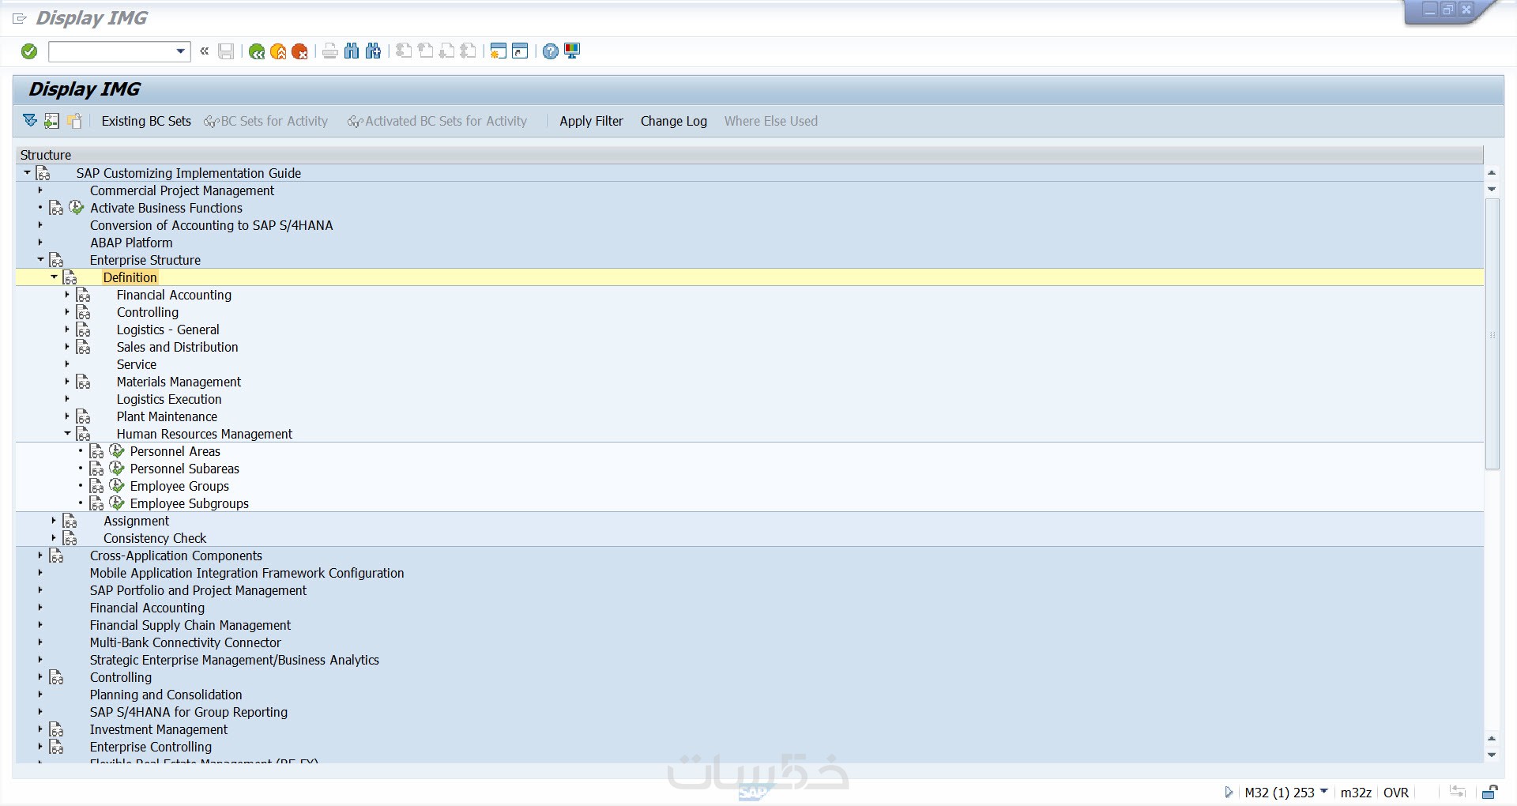Select the Personnel Subareas row

(185, 469)
